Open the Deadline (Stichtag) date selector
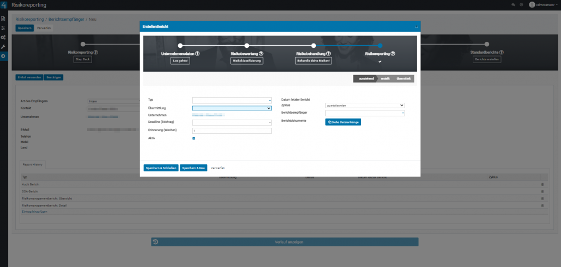The width and height of the screenshot is (561, 267). tap(231, 123)
